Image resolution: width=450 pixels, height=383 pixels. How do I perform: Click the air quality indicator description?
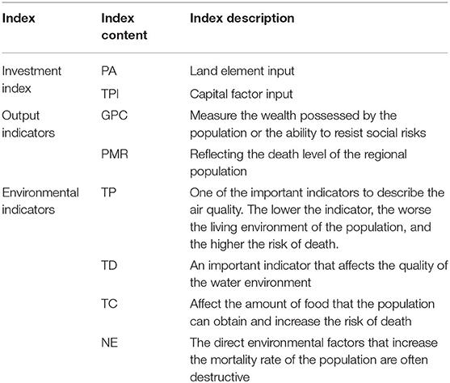(x=318, y=218)
